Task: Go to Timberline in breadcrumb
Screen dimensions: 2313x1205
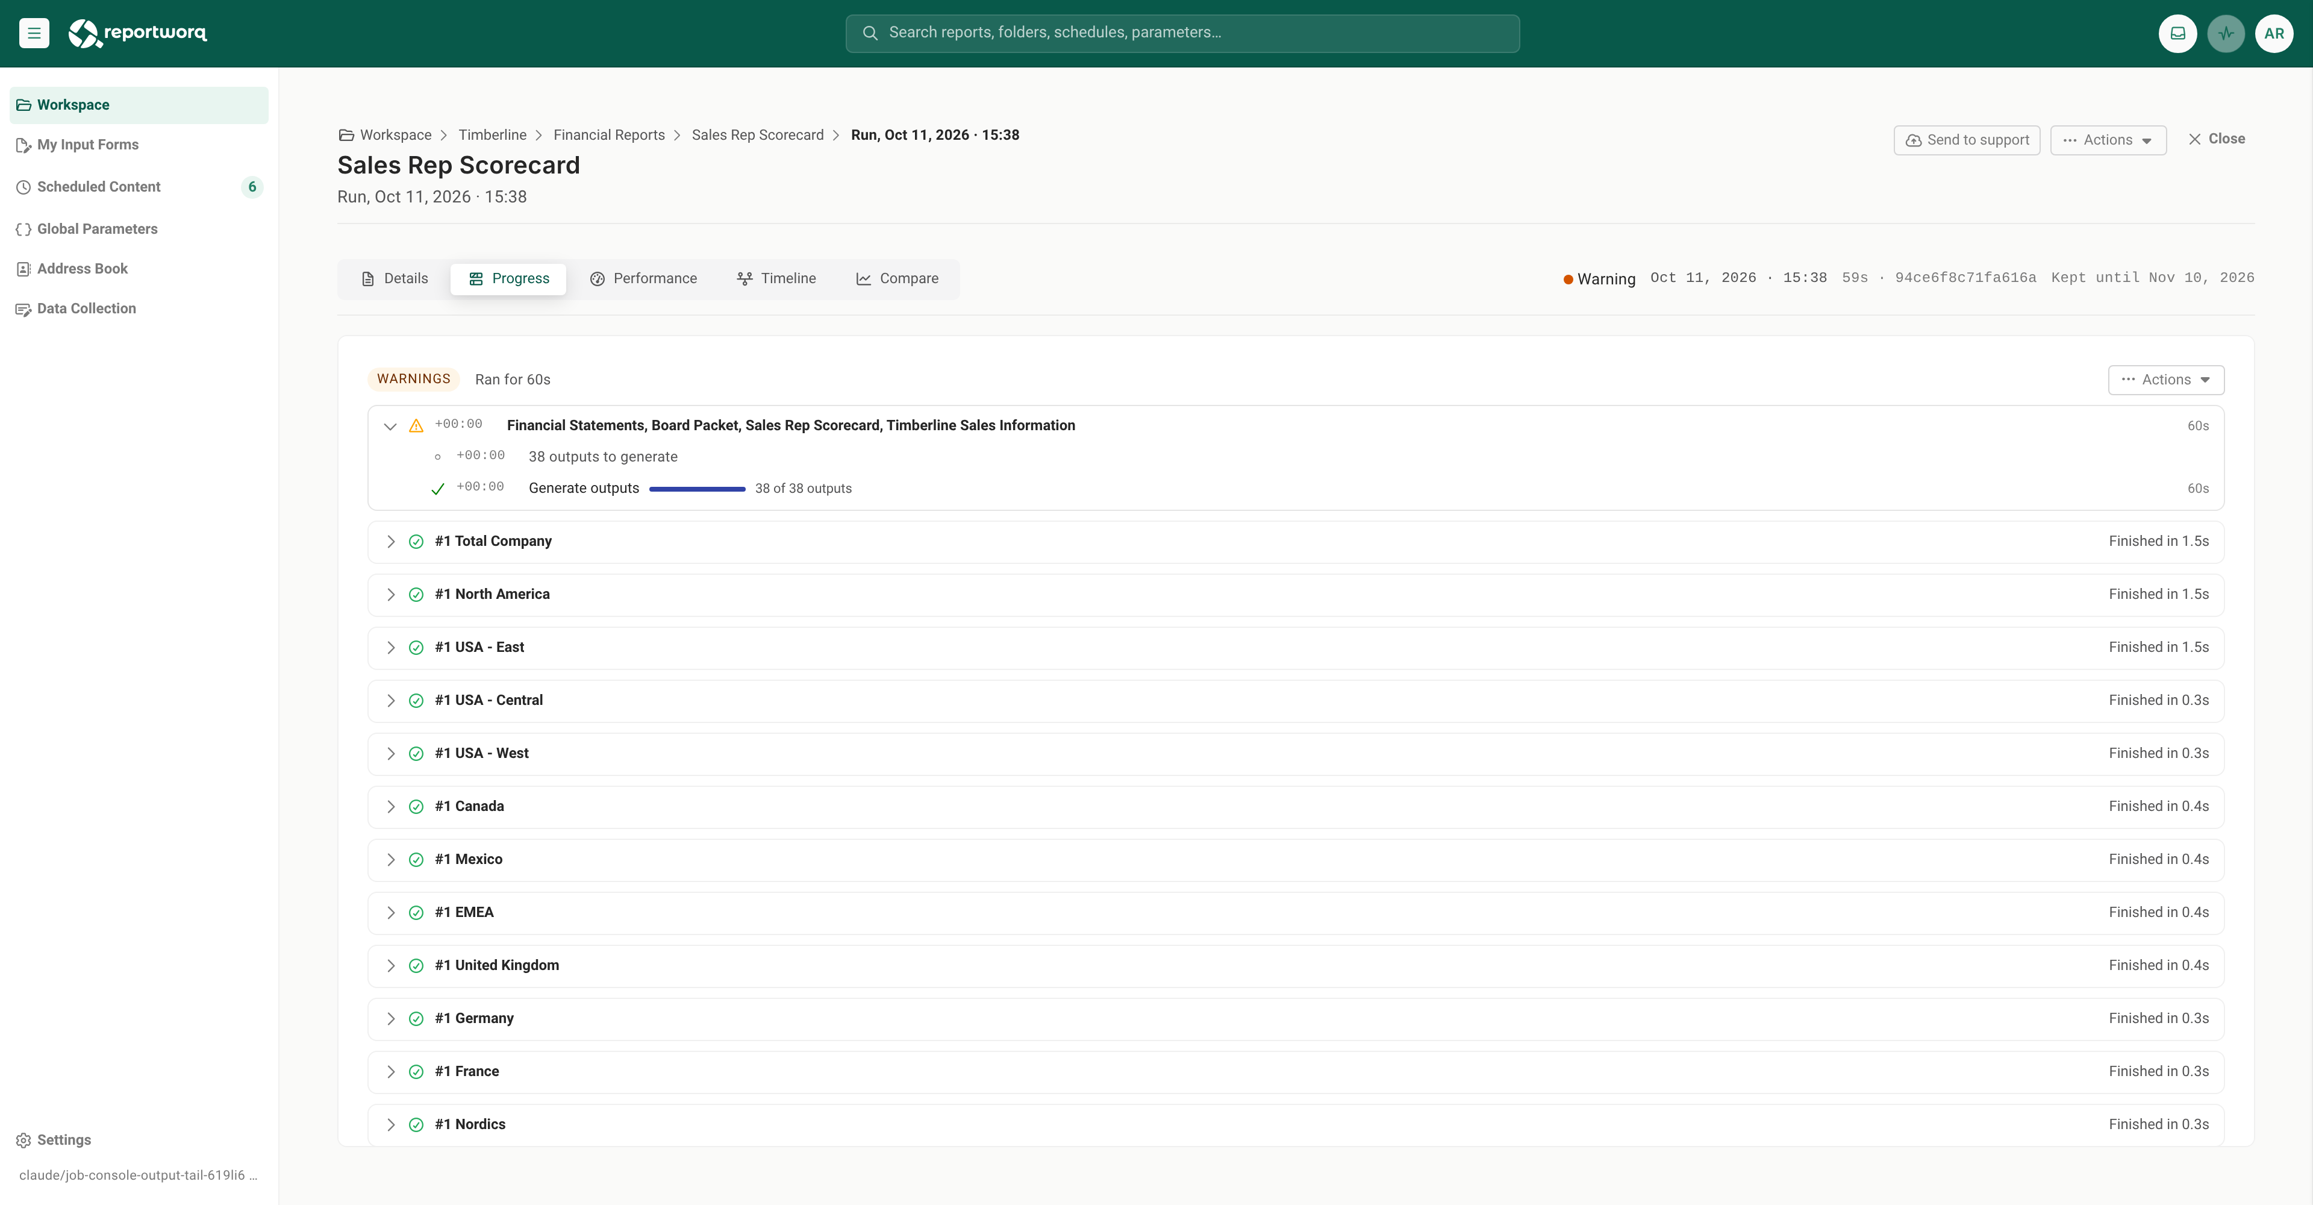Action: click(492, 135)
